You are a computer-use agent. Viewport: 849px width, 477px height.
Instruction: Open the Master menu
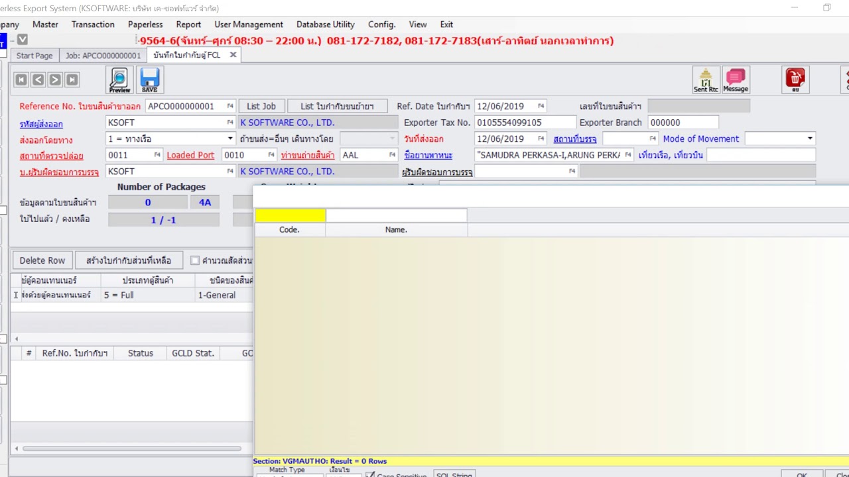point(45,25)
